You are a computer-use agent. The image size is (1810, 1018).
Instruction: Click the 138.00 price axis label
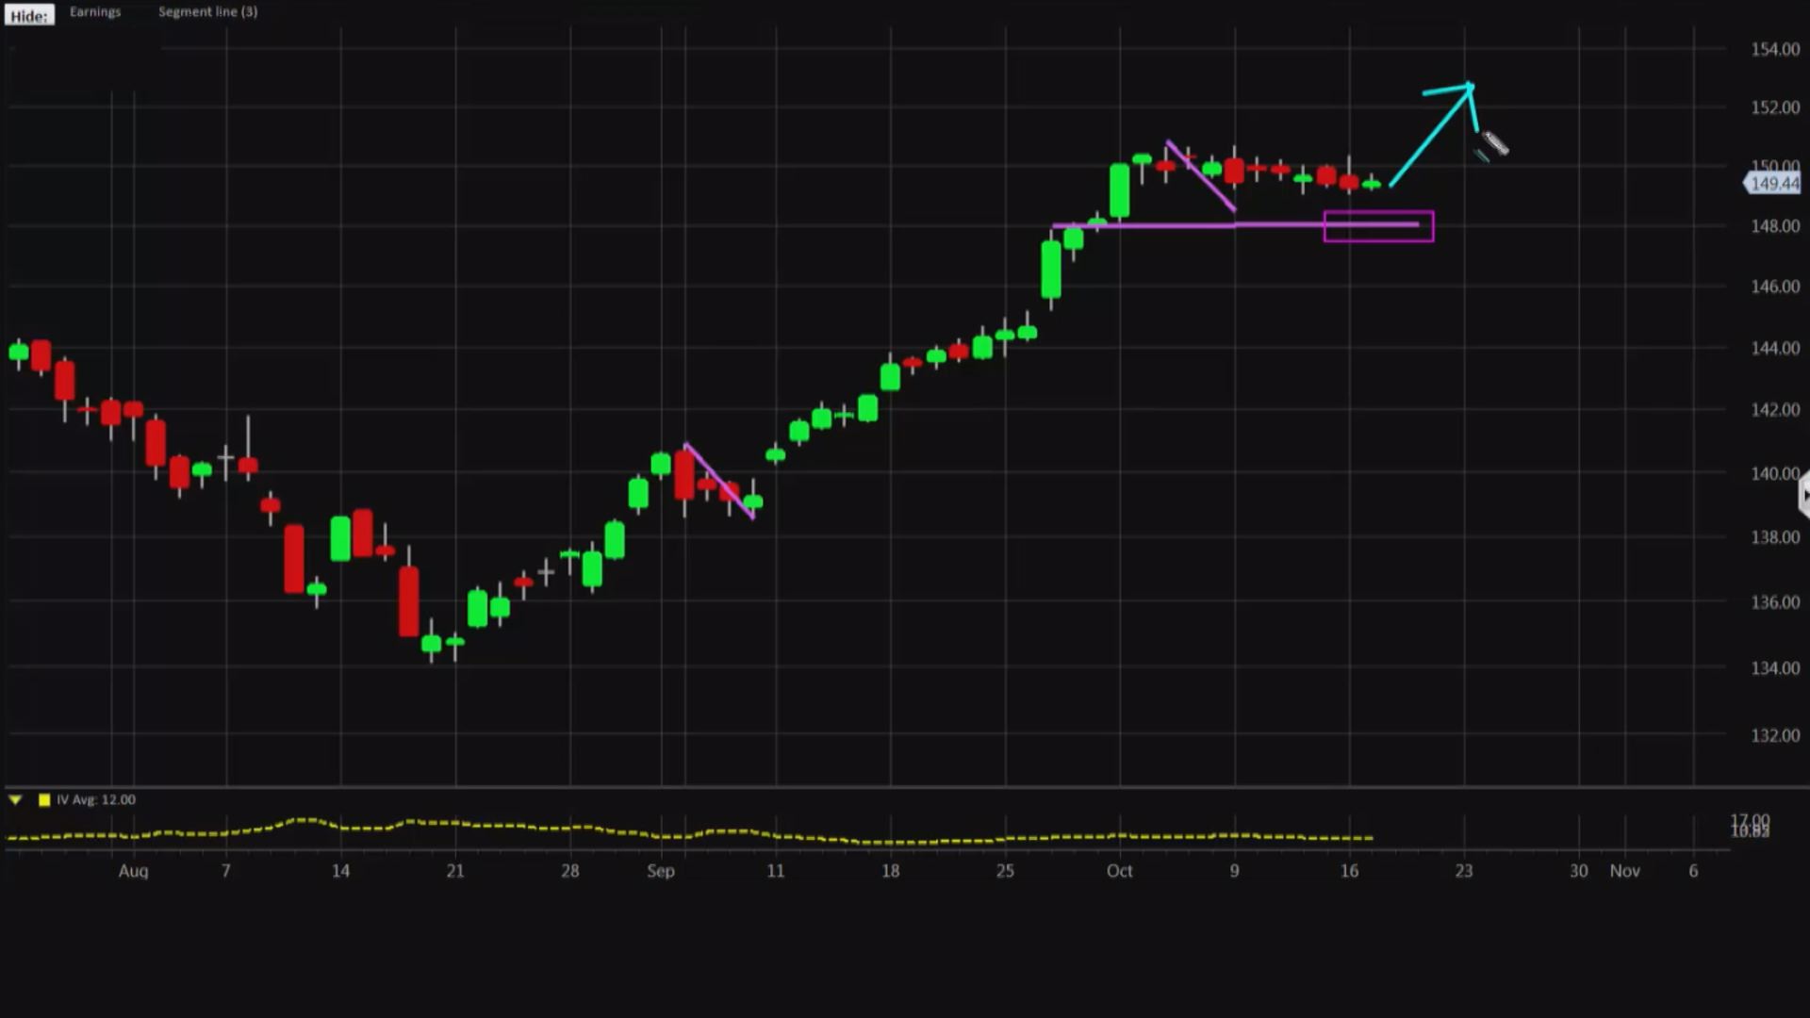click(1775, 537)
